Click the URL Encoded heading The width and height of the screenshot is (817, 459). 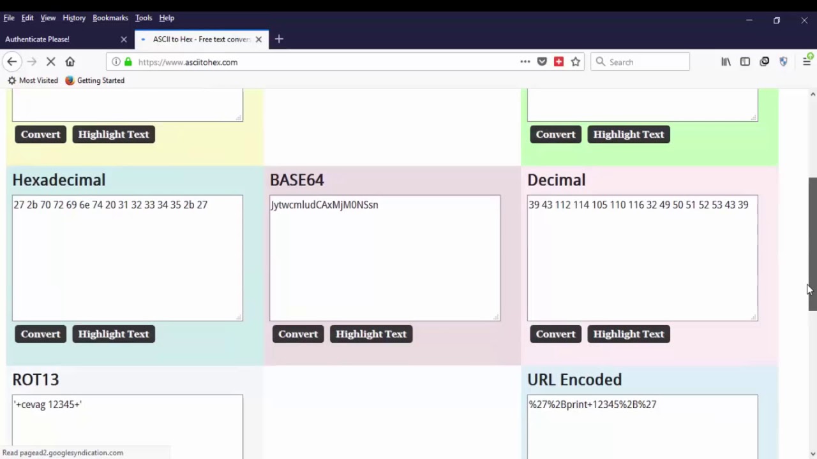click(x=574, y=379)
